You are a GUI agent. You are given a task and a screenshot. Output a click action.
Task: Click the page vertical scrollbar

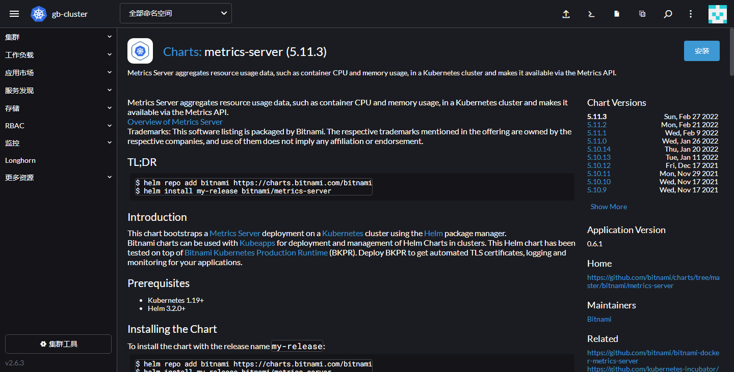(x=731, y=51)
